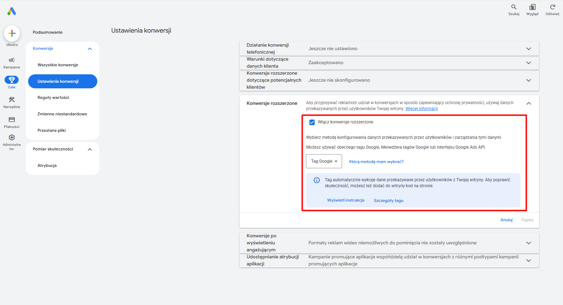Collapse the Pomiar skuteczności section
The width and height of the screenshot is (563, 305).
coord(90,149)
